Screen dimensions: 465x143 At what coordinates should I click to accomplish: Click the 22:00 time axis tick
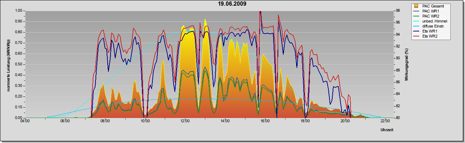pos(385,122)
